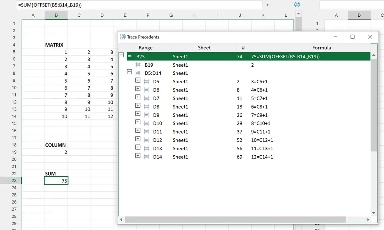Image resolution: width=384 pixels, height=230 pixels.
Task: Select the B19 row in precedents list
Action: click(x=245, y=65)
